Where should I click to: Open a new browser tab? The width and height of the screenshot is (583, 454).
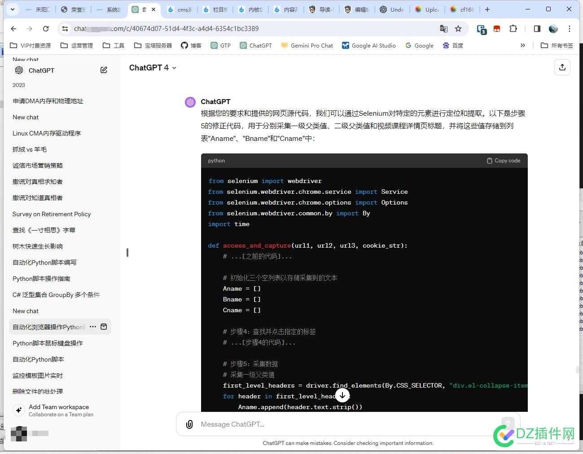coord(487,9)
